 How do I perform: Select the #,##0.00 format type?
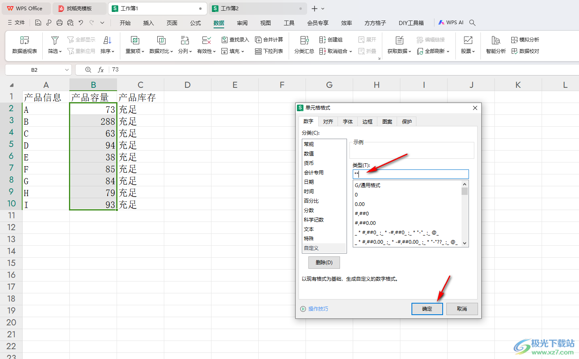tap(407, 223)
